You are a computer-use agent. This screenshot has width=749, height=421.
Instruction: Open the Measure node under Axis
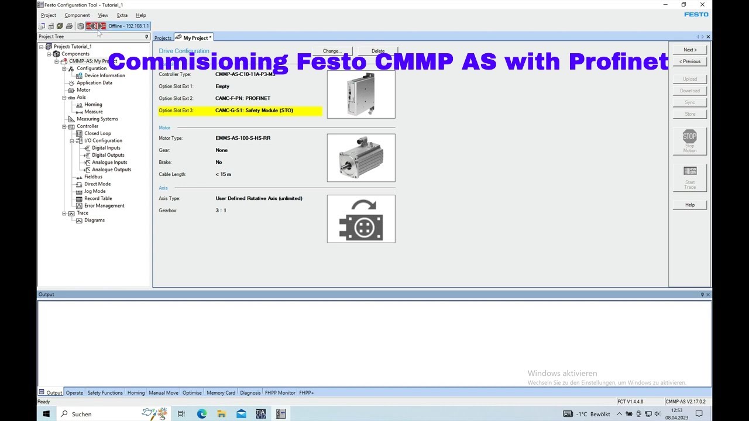tap(93, 112)
